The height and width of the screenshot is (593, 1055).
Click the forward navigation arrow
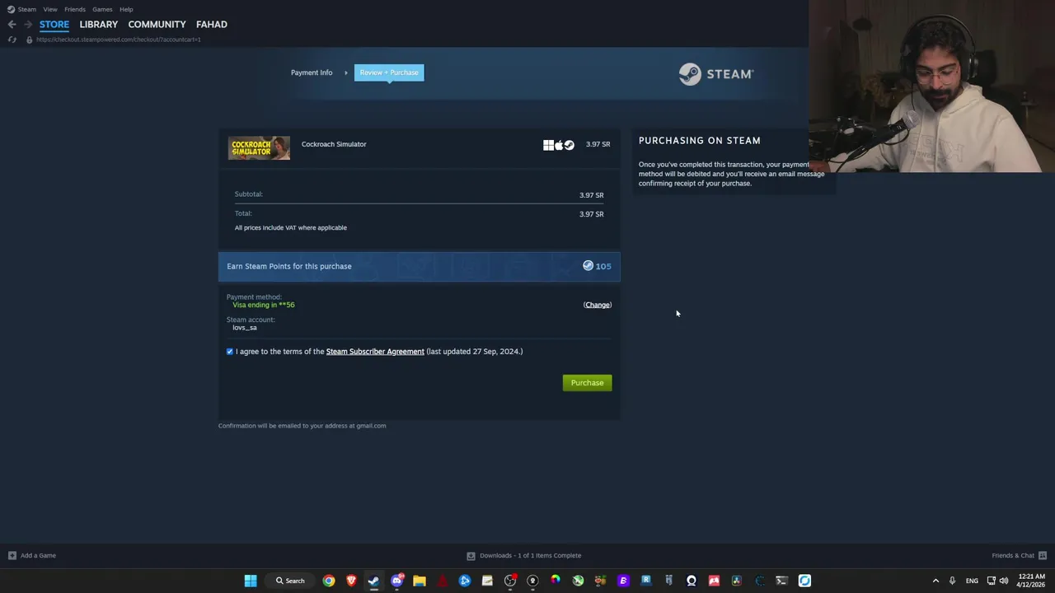28,25
